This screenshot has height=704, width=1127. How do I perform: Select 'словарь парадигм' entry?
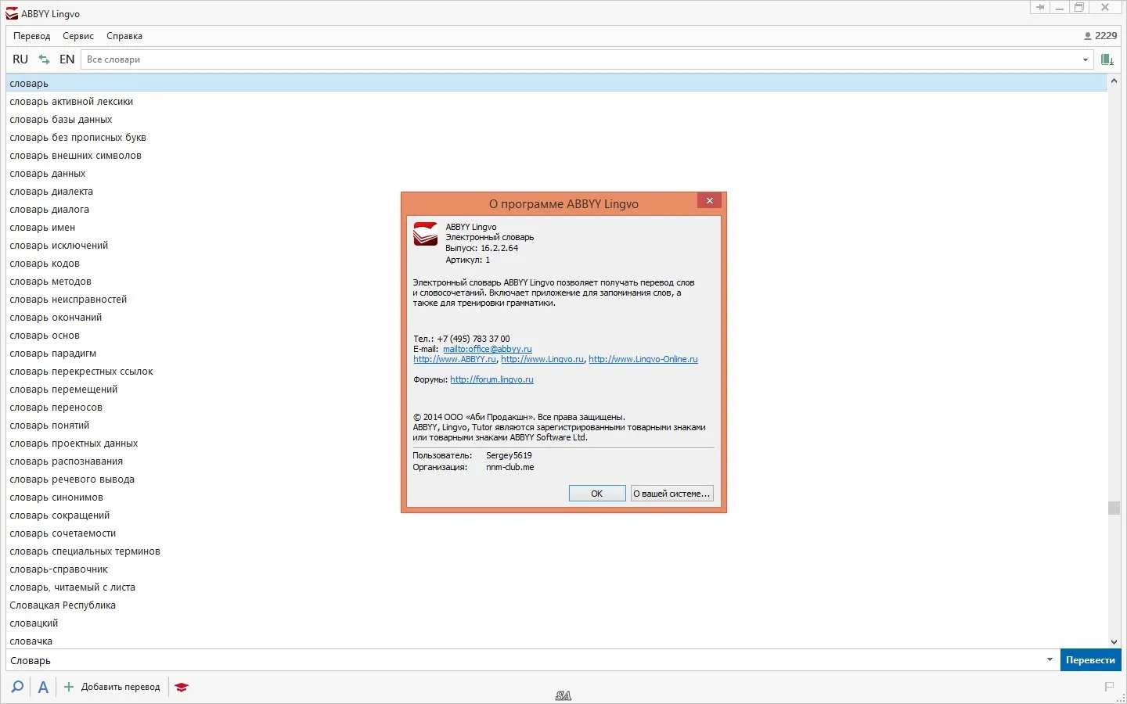coord(53,353)
